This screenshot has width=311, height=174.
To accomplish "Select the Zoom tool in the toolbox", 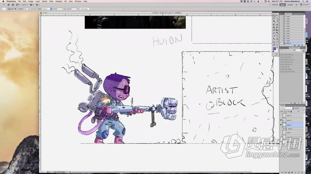I will (x=277, y=45).
